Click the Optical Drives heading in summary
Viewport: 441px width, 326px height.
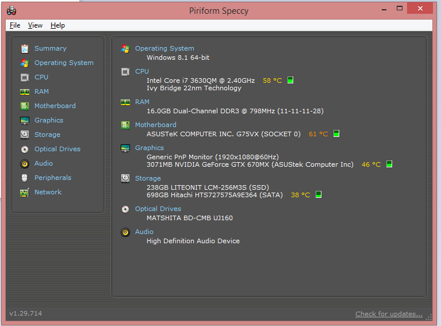[158, 209]
